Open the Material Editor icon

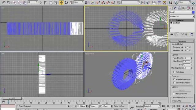(170, 2)
